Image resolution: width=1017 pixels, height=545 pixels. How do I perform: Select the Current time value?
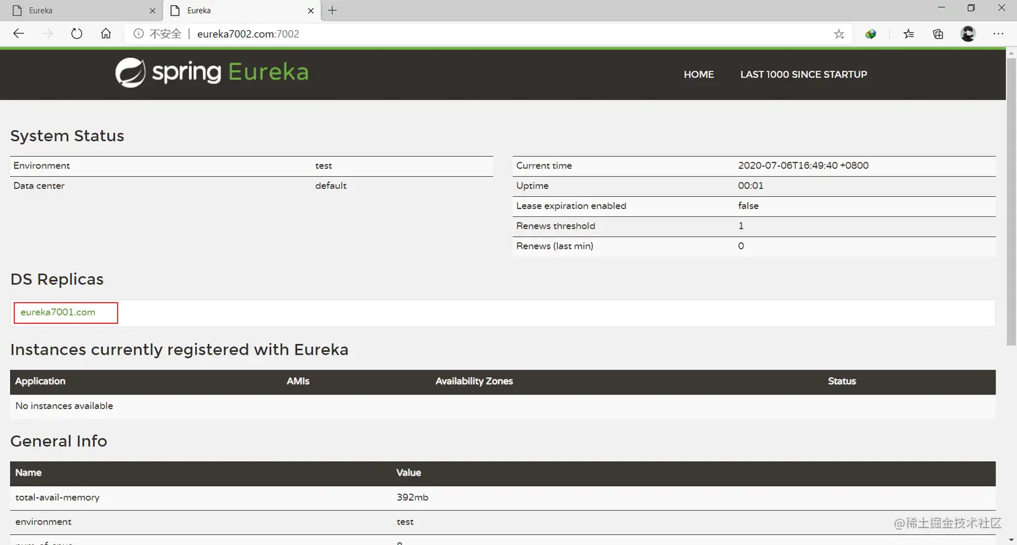click(803, 166)
